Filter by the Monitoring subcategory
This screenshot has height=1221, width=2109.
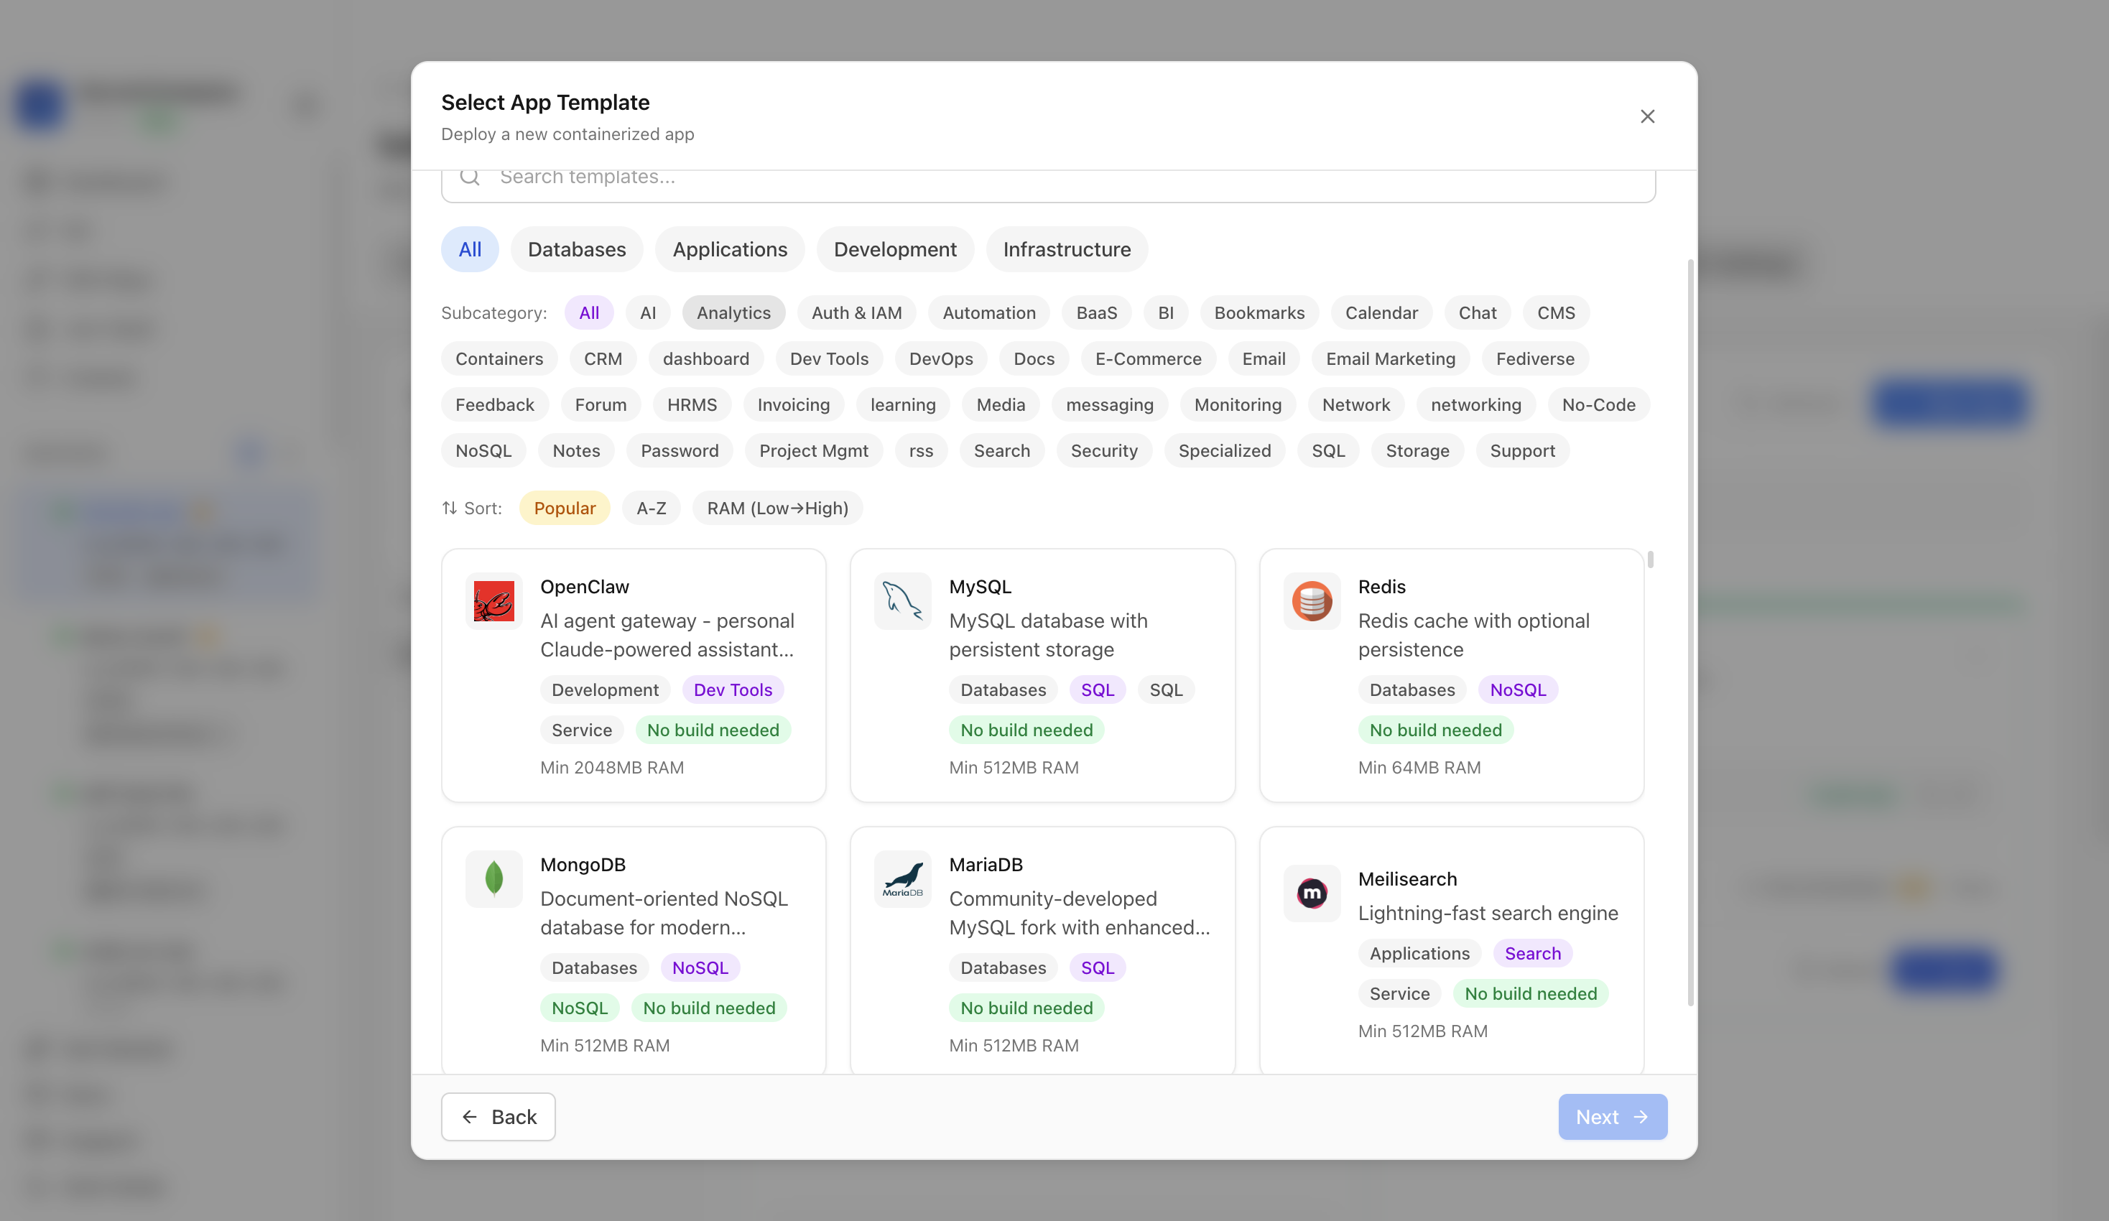tap(1237, 404)
